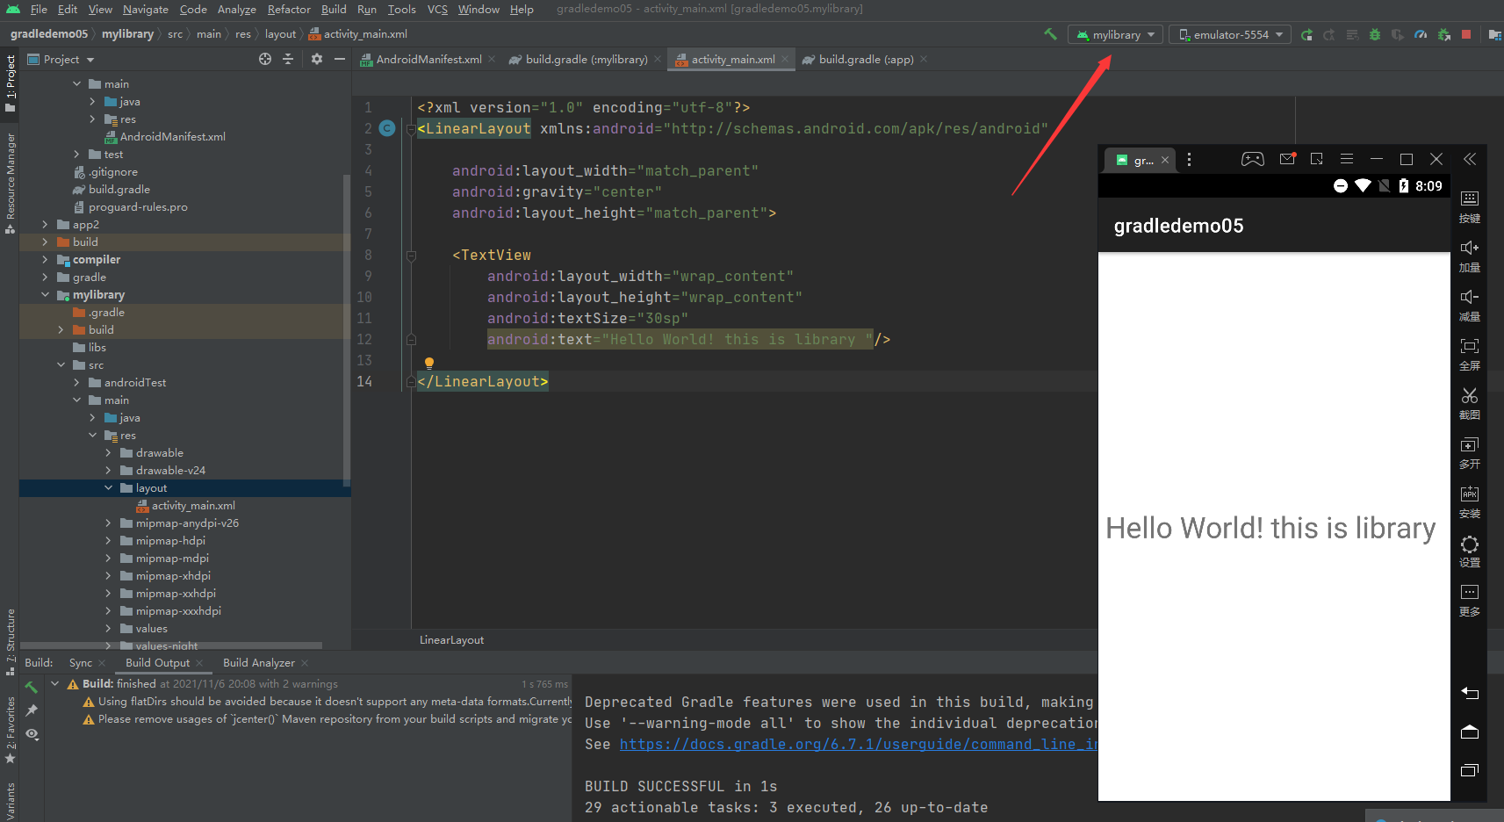Viewport: 1504px width, 822px height.
Task: Click the pin icon in Build panel
Action: click(32, 710)
